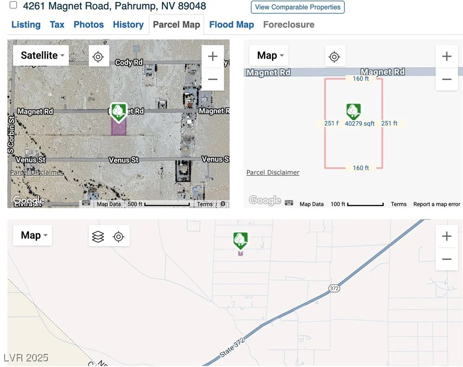Open the Flood Map tab

[231, 25]
